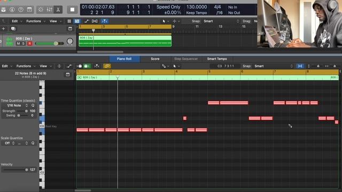Click 130.0000 tempo display
The width and height of the screenshot is (342, 192).
[197, 7]
